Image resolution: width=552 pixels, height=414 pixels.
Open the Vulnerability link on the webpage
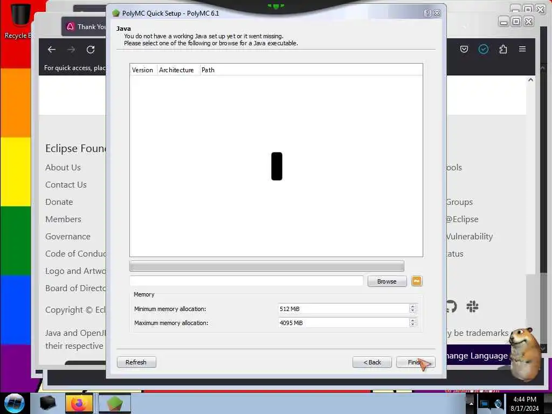pos(470,237)
